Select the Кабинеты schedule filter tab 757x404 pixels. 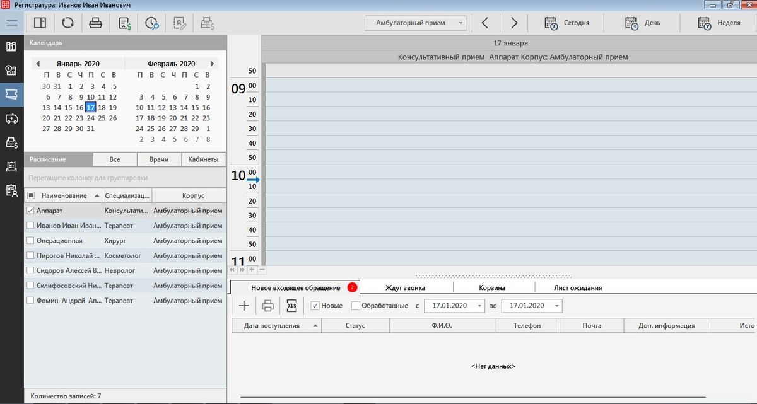tap(204, 159)
